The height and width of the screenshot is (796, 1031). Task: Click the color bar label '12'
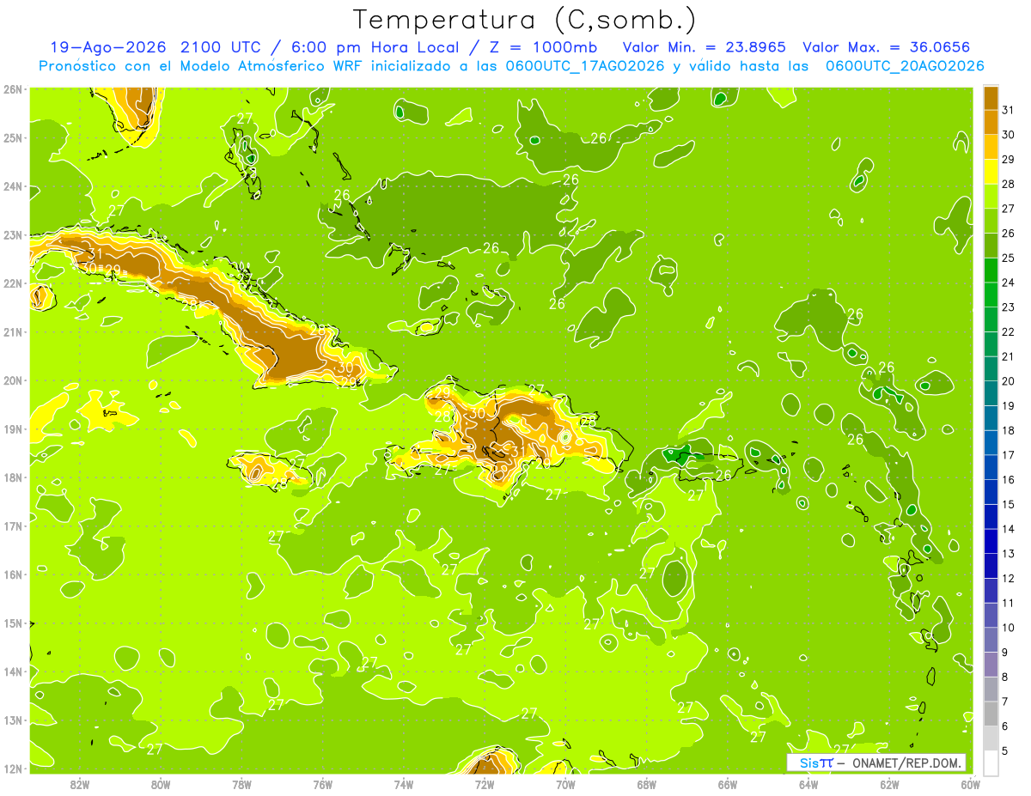click(1009, 578)
